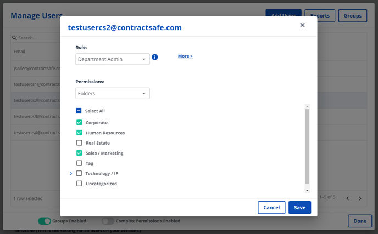Click the testusercs2@contractsafe.com dialog title
Screen dimensions: 378x234
[x=125, y=27]
